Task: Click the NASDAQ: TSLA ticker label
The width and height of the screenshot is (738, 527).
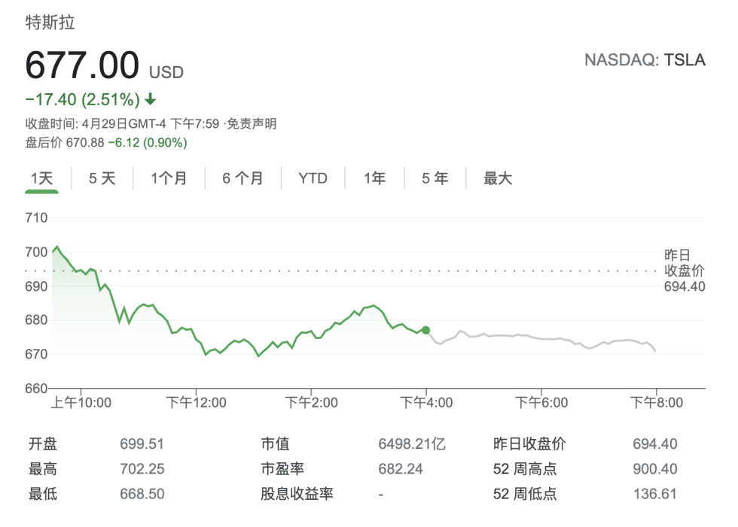Action: (645, 61)
